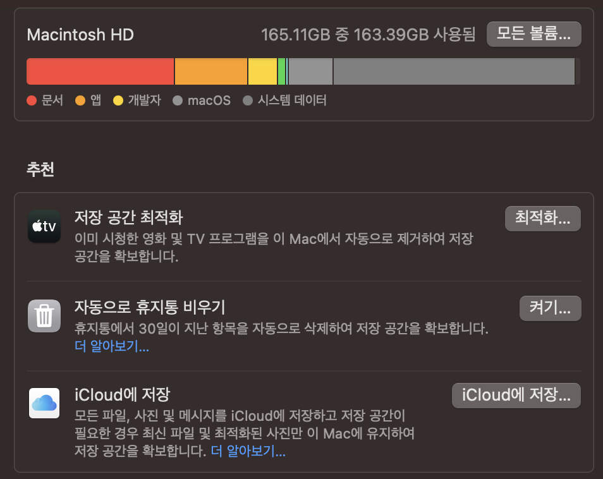Screen dimensions: 603x479
Task: Click the Apple TV app icon
Action: [44, 226]
